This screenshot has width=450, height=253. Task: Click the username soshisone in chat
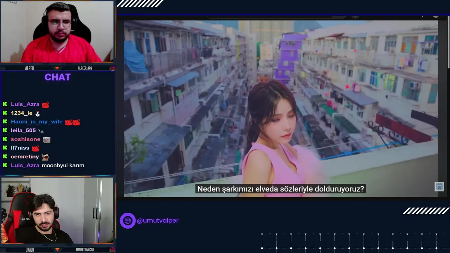pyautogui.click(x=26, y=139)
